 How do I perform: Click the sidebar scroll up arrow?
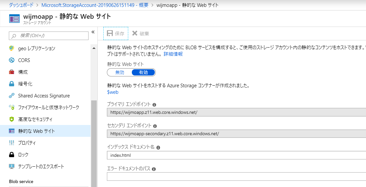(x=94, y=48)
